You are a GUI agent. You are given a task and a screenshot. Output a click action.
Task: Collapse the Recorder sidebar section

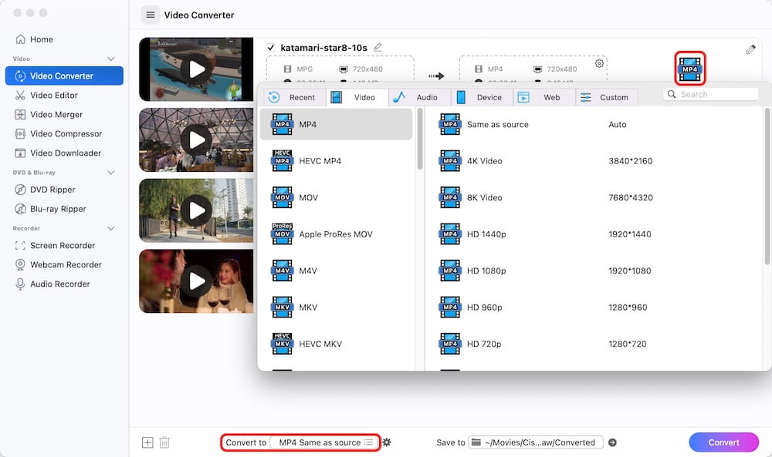110,228
